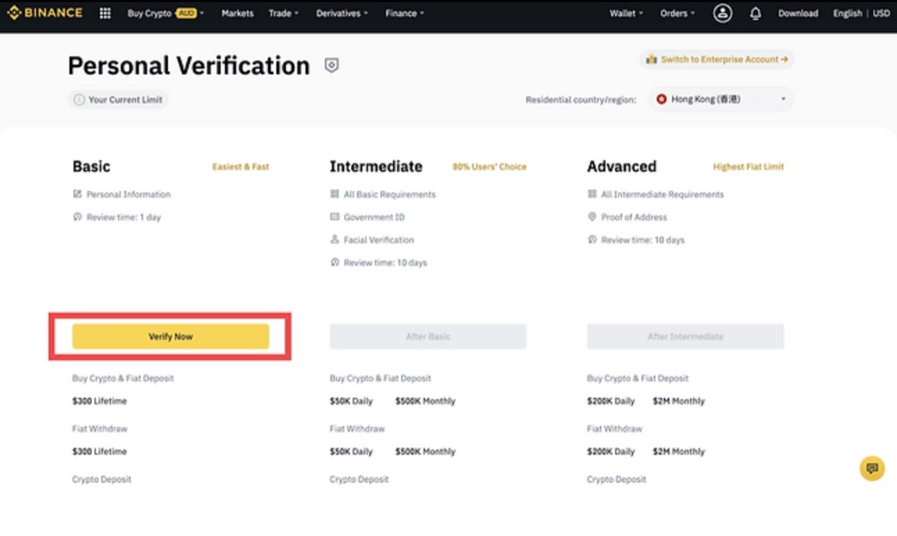Open the Orders menu

[x=677, y=13]
